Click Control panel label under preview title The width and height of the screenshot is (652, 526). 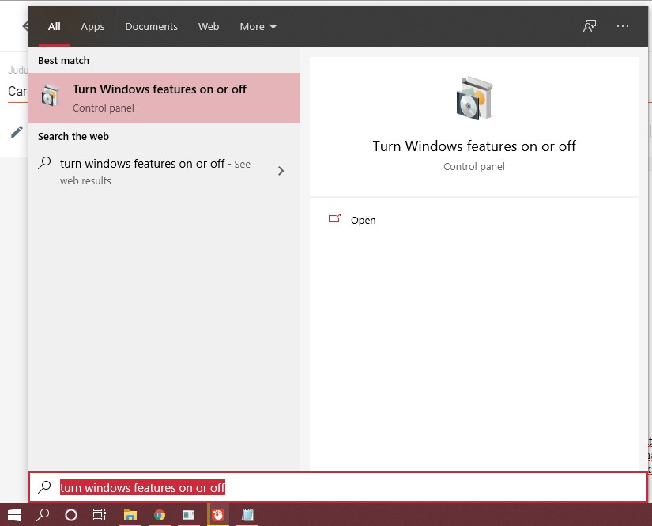474,166
